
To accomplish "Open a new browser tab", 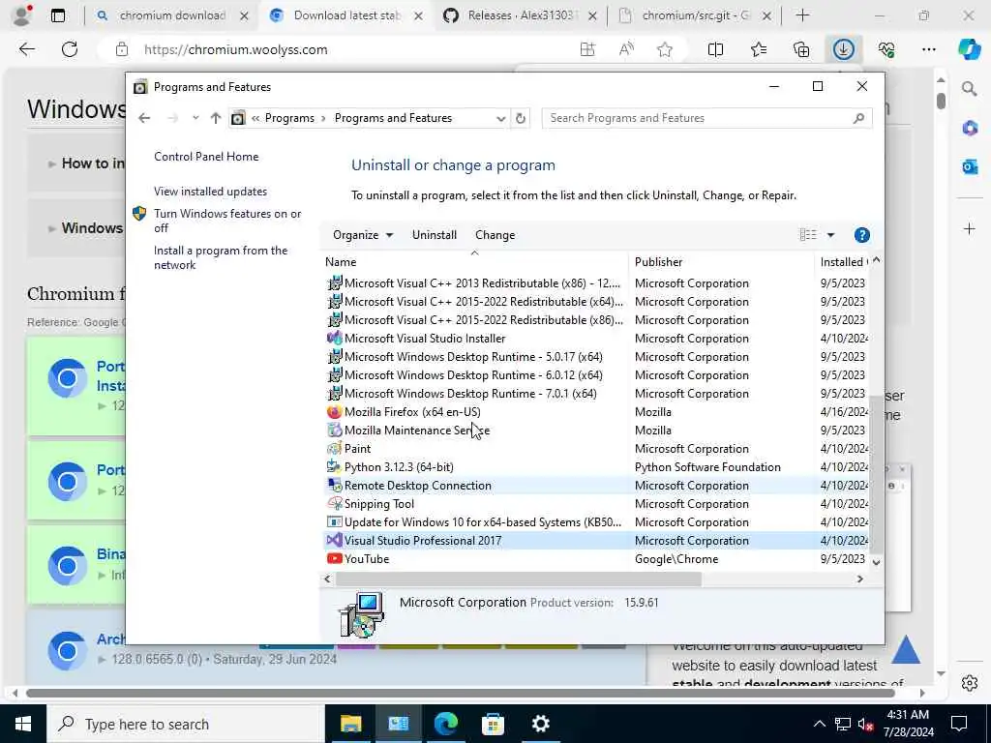I will tap(802, 15).
